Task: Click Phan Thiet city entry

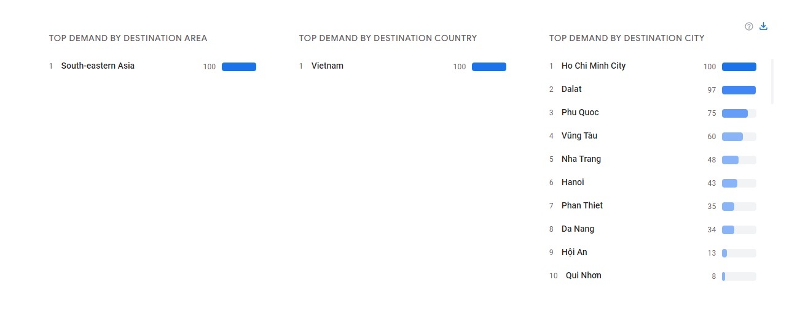Action: coord(582,206)
